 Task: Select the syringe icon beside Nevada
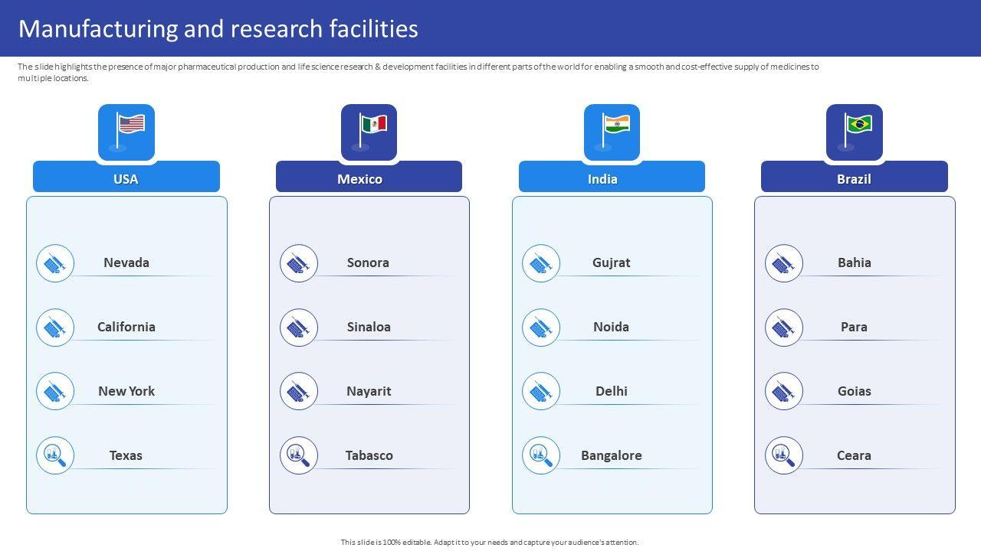[55, 263]
